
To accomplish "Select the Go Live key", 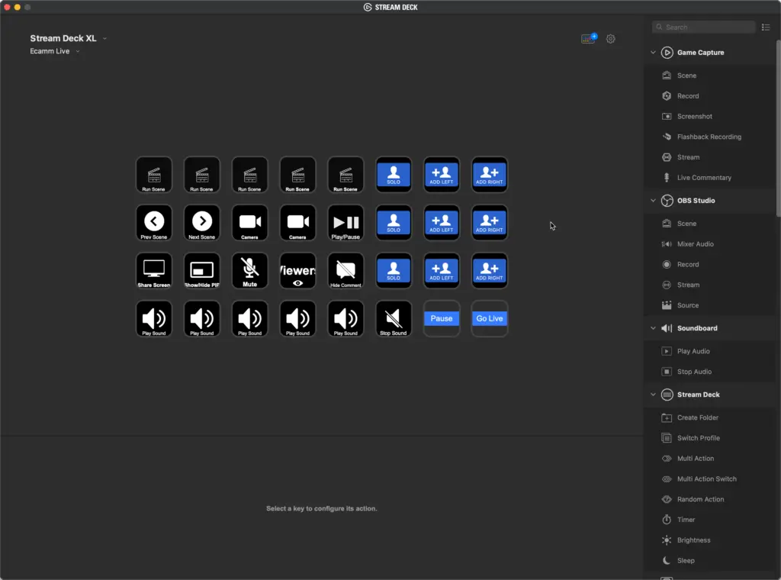I will click(489, 318).
